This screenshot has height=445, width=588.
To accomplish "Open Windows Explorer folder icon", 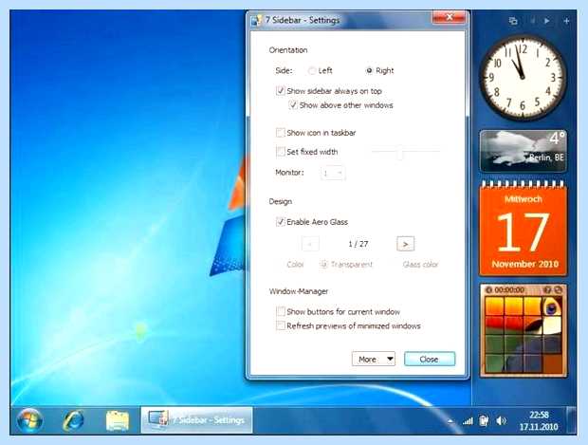I will [x=118, y=420].
